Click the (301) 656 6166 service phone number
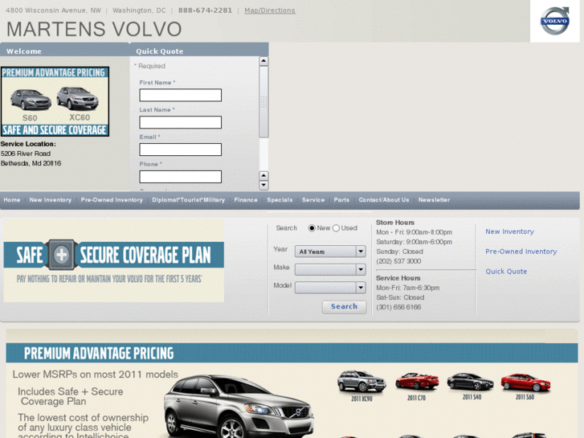Image resolution: width=584 pixels, height=438 pixels. (398, 307)
